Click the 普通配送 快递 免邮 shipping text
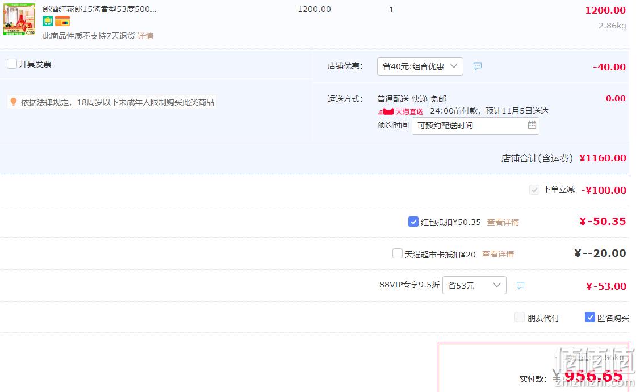 412,99
